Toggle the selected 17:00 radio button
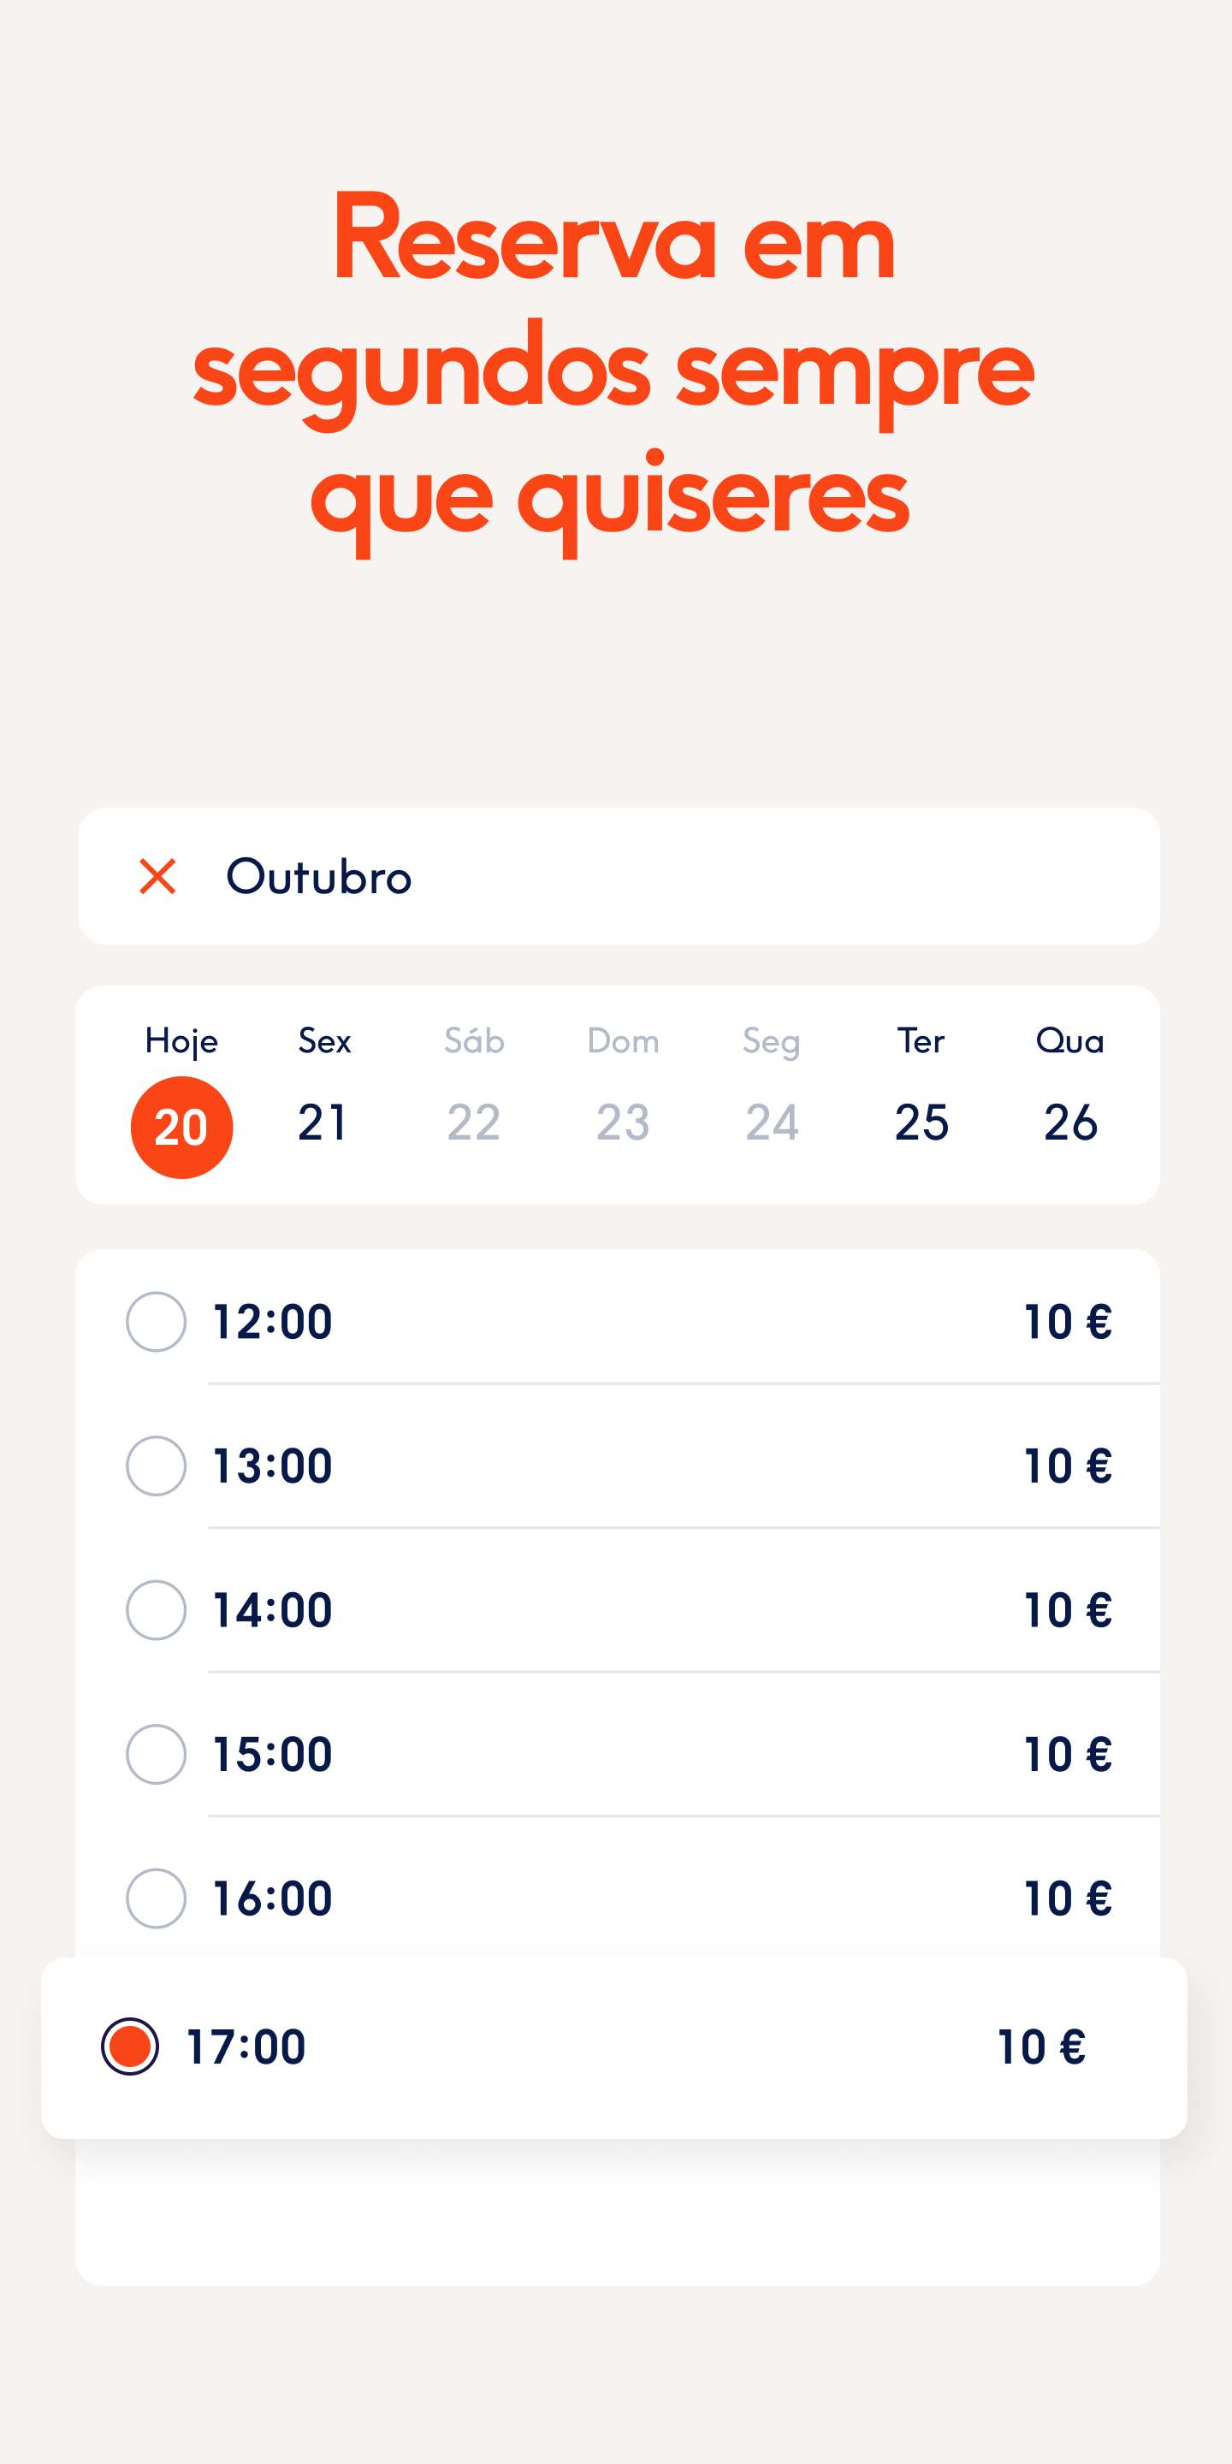Viewport: 1232px width, 2464px height. [x=130, y=2046]
